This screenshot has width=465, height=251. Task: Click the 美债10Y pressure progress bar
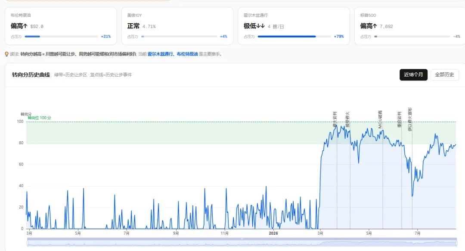tap(179, 37)
